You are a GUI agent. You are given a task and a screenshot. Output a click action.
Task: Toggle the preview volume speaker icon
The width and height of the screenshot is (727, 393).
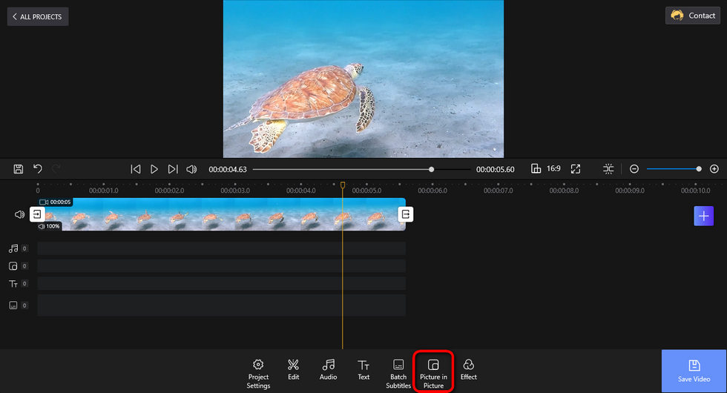pos(191,169)
